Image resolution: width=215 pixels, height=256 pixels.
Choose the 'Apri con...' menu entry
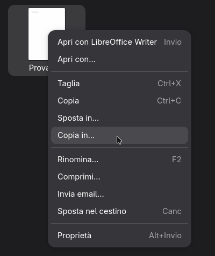119,59
